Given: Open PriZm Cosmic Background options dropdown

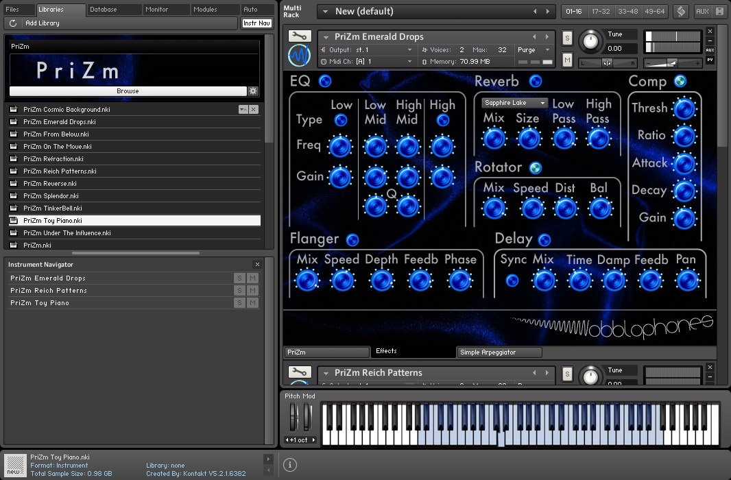Looking at the screenshot, I should (243, 109).
